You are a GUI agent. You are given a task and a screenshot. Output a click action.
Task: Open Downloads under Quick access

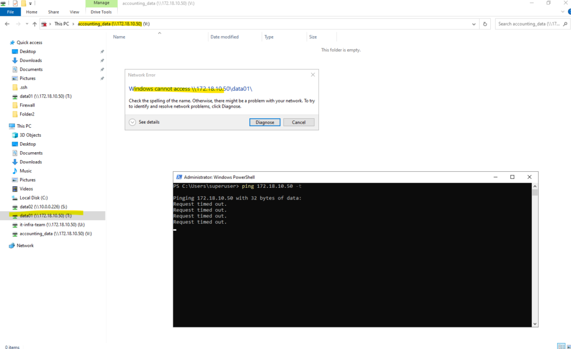pyautogui.click(x=31, y=60)
